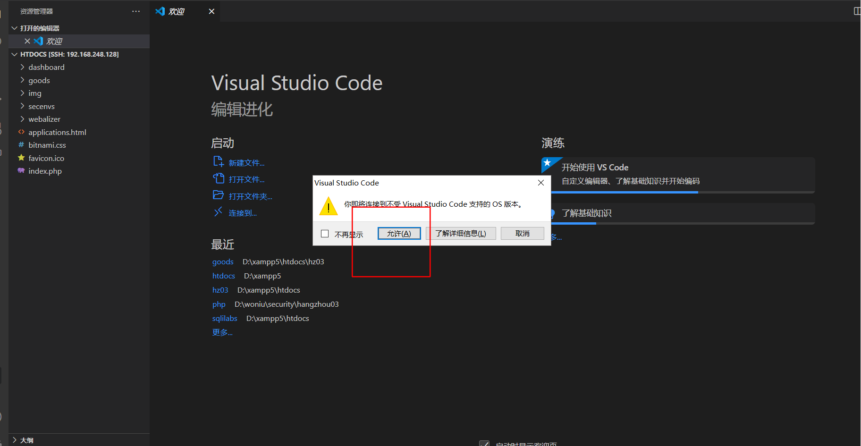
Task: Click the 允许(A) button
Action: click(399, 233)
